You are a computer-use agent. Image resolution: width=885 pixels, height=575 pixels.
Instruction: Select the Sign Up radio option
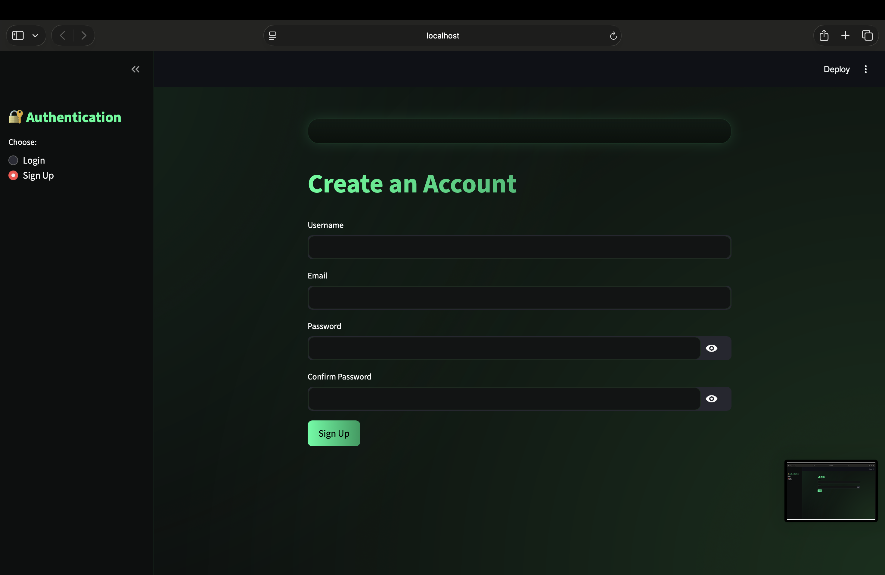[13, 175]
